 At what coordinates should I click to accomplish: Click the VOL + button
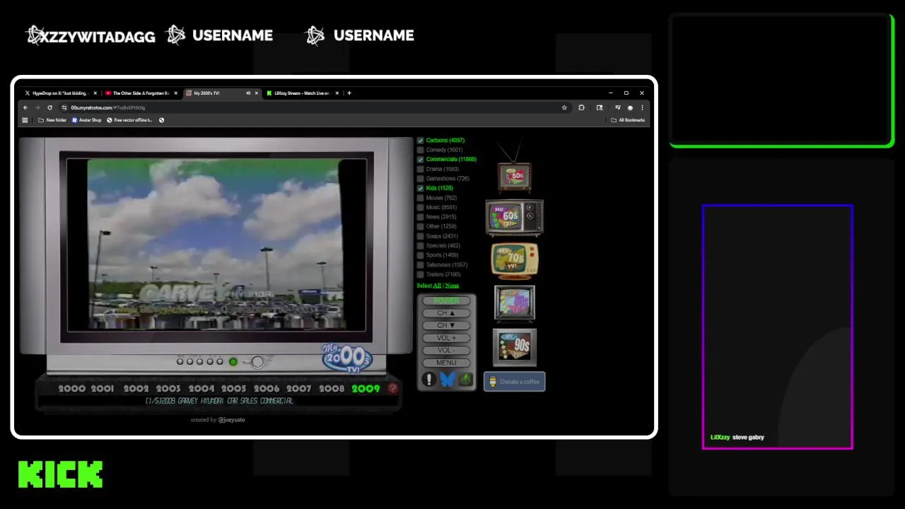(x=446, y=338)
